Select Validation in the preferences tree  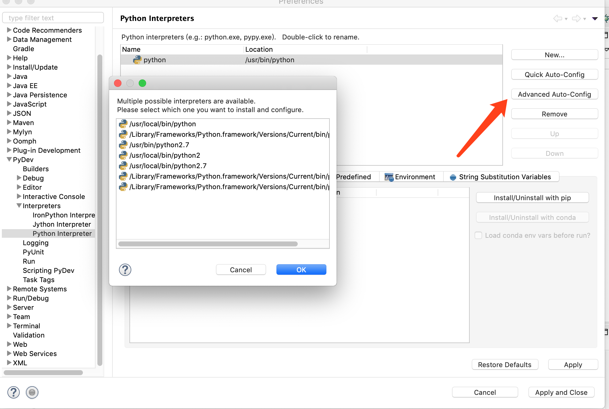click(29, 335)
